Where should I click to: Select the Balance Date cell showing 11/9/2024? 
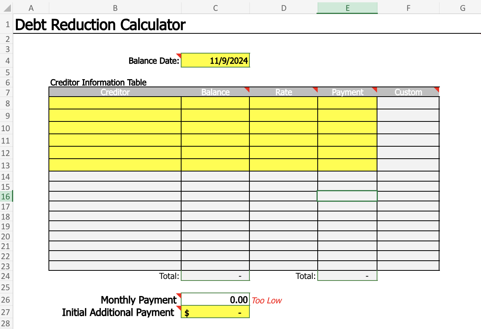(x=215, y=61)
